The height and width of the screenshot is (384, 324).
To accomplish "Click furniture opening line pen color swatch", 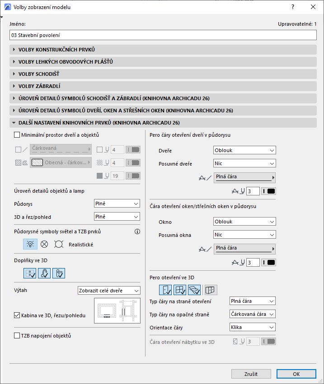I will pyautogui.click(x=268, y=341).
